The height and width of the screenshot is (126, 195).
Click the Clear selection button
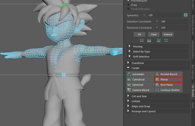pos(154,34)
